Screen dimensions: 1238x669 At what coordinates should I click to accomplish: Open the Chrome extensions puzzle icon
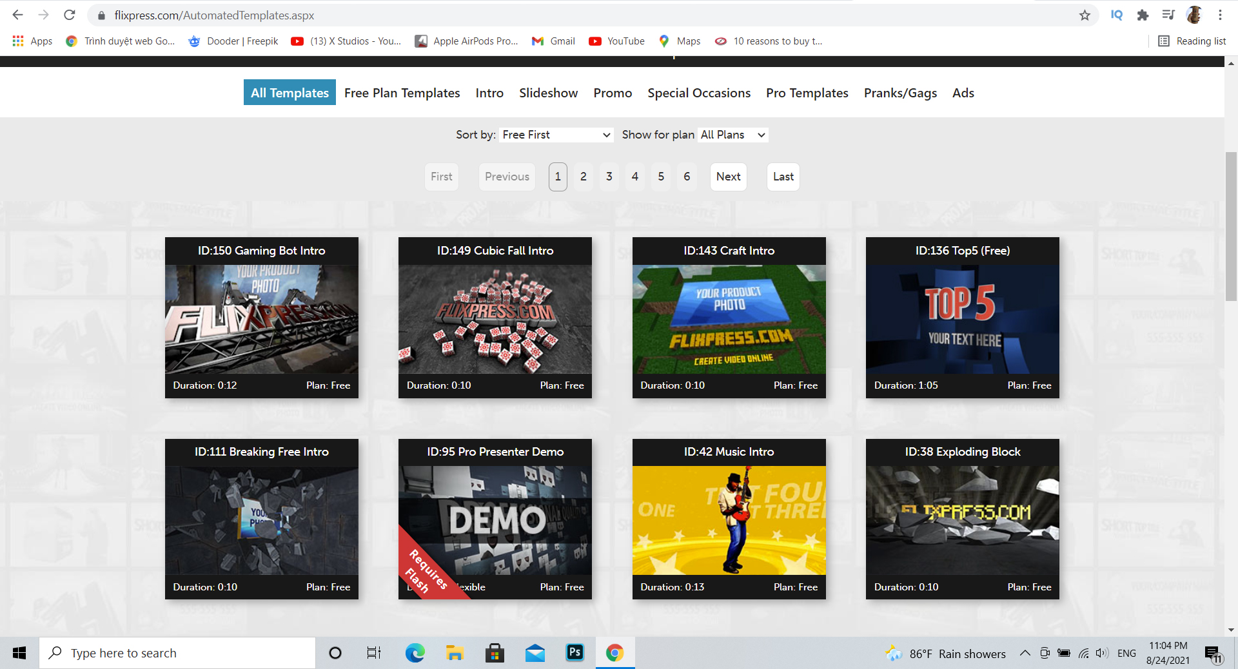pos(1143,15)
